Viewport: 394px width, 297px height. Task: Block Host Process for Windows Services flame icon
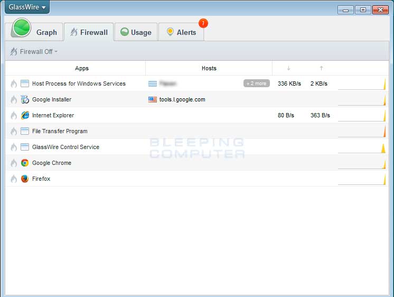[x=14, y=83]
